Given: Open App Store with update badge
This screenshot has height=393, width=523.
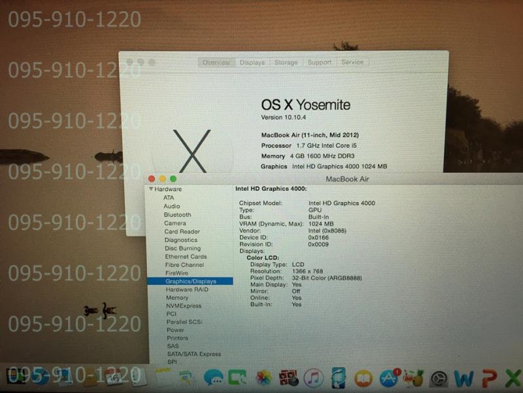Looking at the screenshot, I should click(x=390, y=378).
